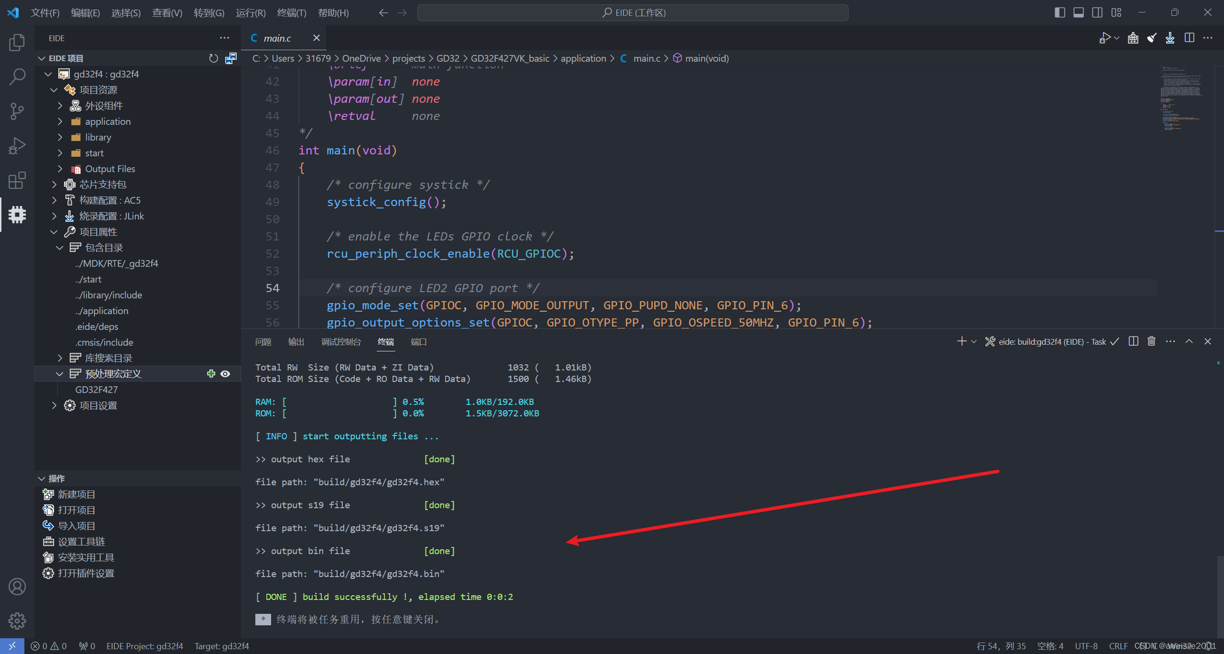Collapse the 包含目录 node

(60, 248)
